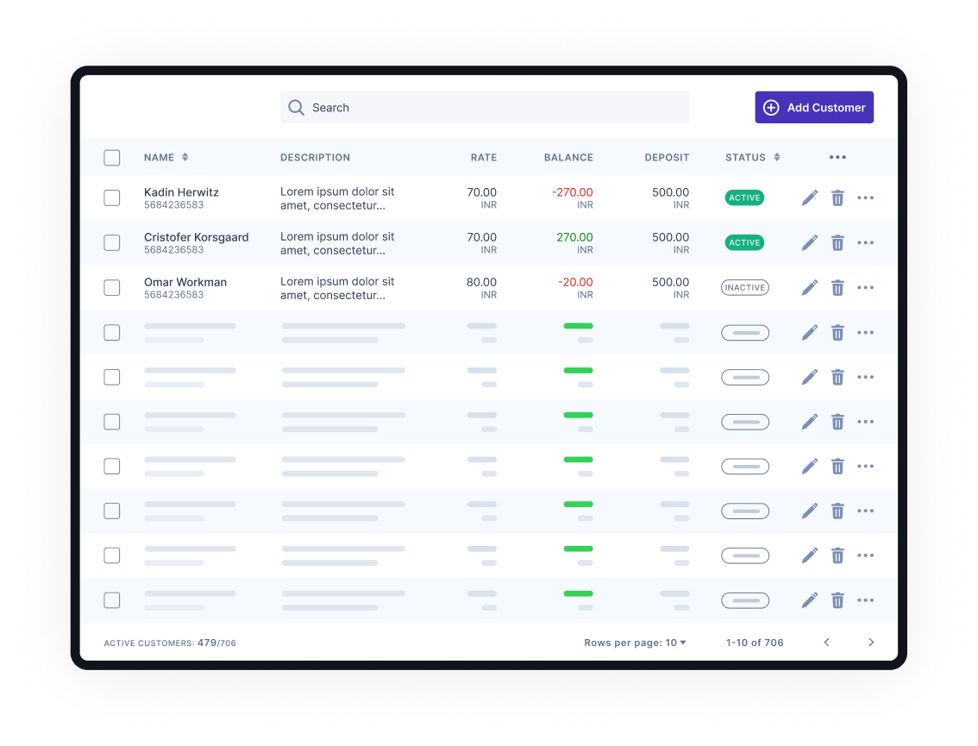Open the header column options ellipsis menu

pos(837,158)
